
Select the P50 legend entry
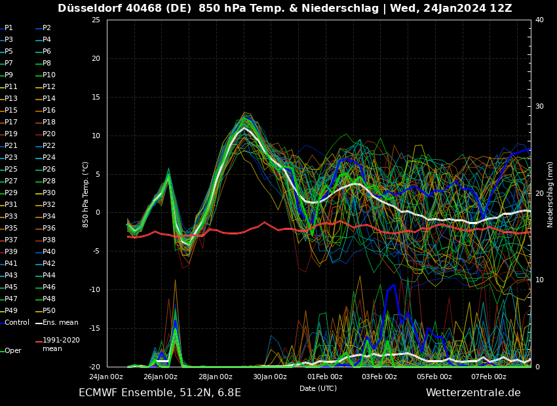(x=49, y=311)
